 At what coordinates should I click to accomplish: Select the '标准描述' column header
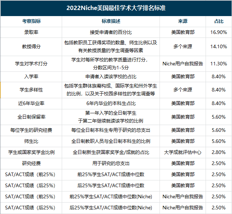tap(111, 21)
